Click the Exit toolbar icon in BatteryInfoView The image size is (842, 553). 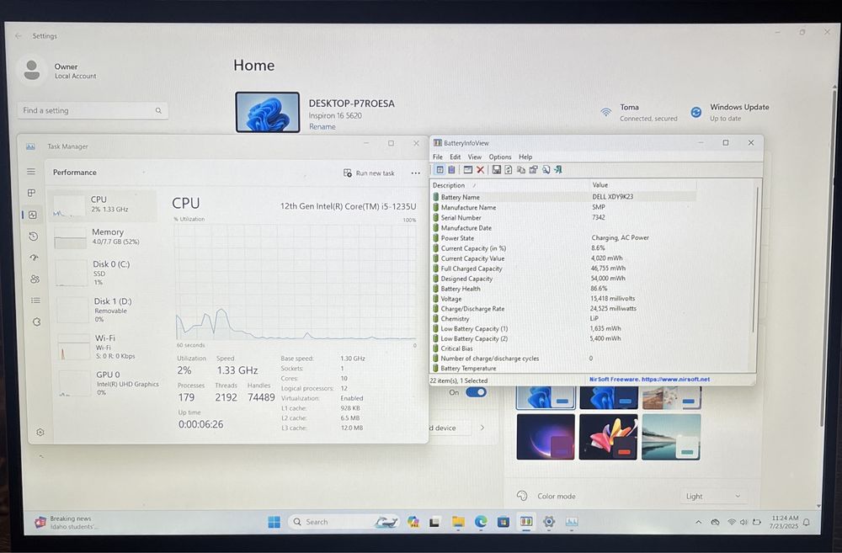558,170
